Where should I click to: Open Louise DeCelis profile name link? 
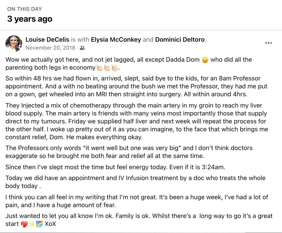(47, 40)
